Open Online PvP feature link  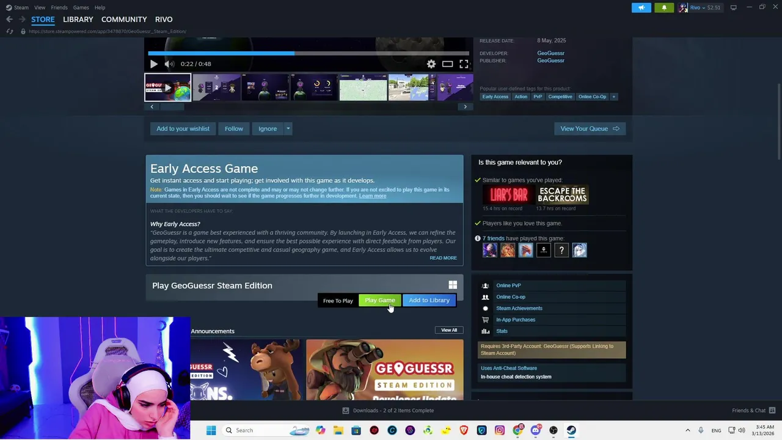pos(508,285)
